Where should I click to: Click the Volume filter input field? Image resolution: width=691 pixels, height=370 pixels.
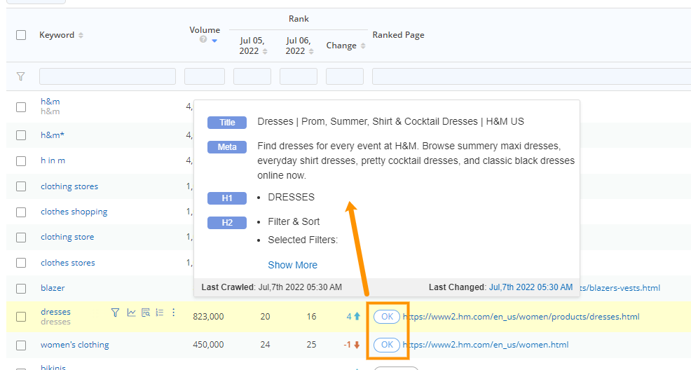[205, 76]
